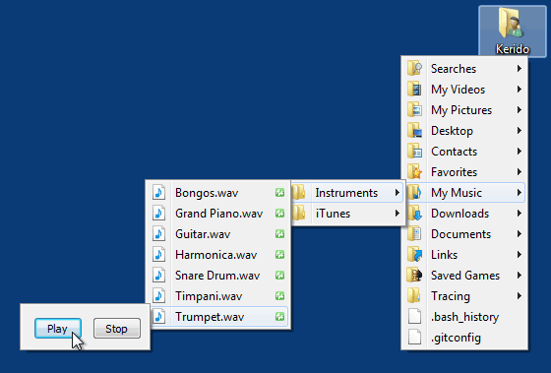Click the Contacts folder icon
This screenshot has width=551, height=373.
click(x=414, y=152)
